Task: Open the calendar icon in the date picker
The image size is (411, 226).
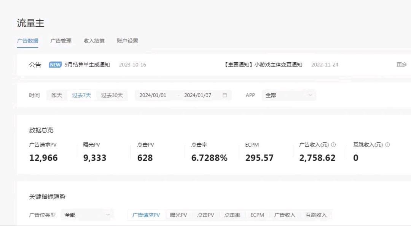Action: (x=225, y=95)
